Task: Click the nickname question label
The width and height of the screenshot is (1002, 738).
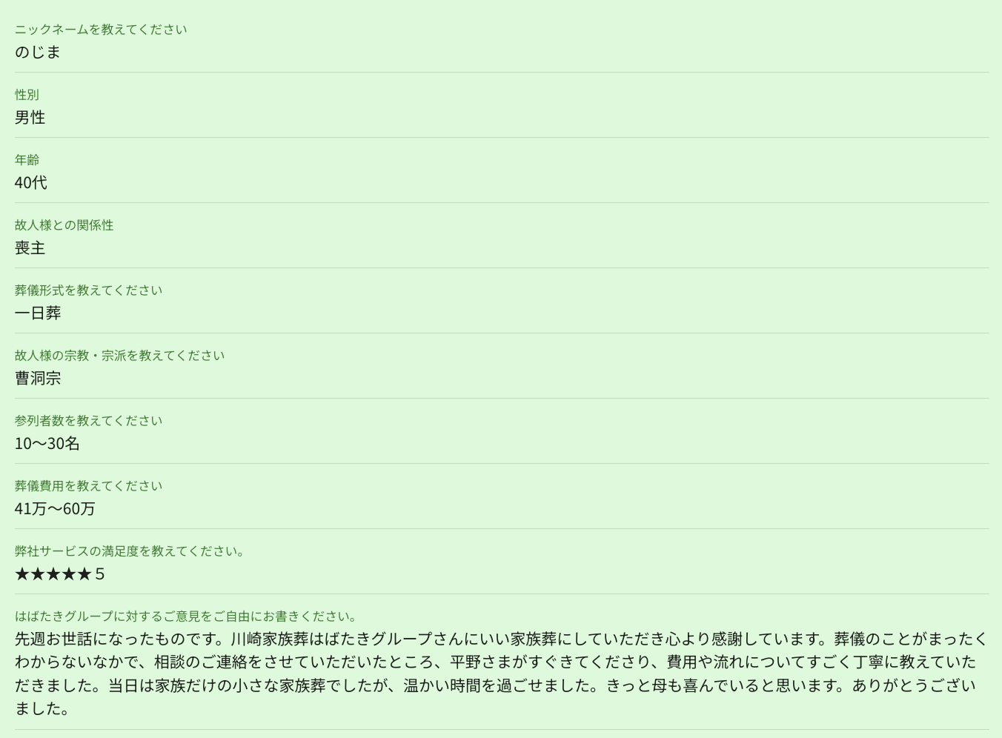Action: coord(101,30)
